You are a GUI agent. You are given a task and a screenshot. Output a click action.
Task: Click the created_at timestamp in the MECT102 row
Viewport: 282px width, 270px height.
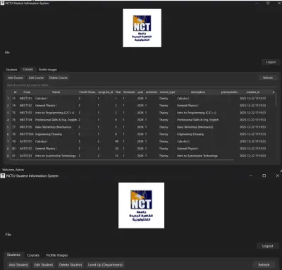coord(252,106)
